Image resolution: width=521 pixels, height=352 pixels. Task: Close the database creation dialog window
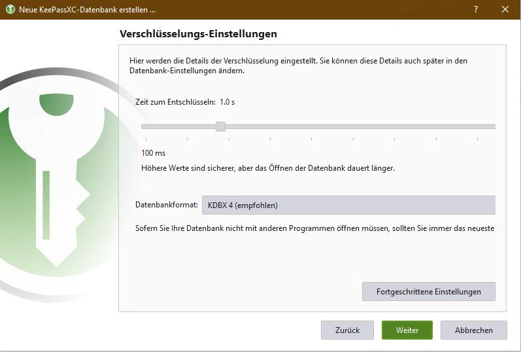pos(505,9)
